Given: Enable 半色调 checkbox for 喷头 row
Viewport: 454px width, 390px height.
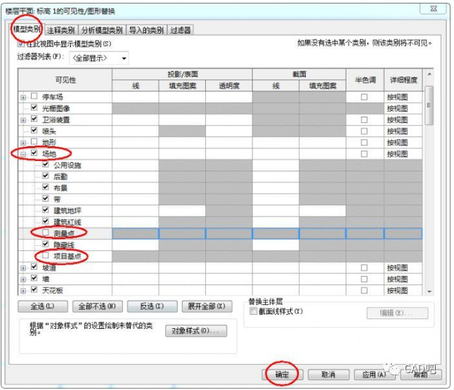Looking at the screenshot, I should 364,131.
